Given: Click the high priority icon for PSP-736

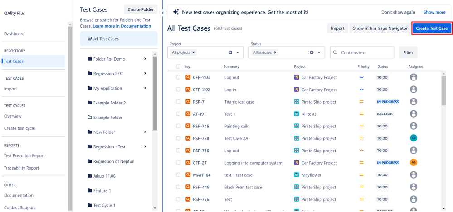Looking at the screenshot, I should pyautogui.click(x=361, y=151).
